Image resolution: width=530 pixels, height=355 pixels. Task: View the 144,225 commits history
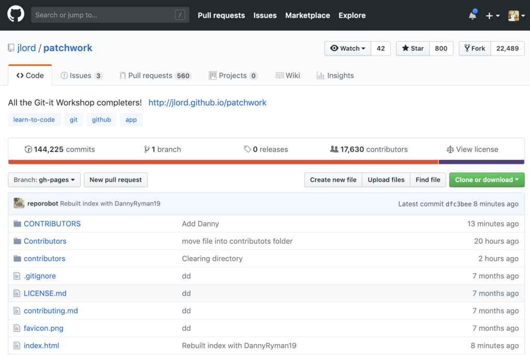60,149
